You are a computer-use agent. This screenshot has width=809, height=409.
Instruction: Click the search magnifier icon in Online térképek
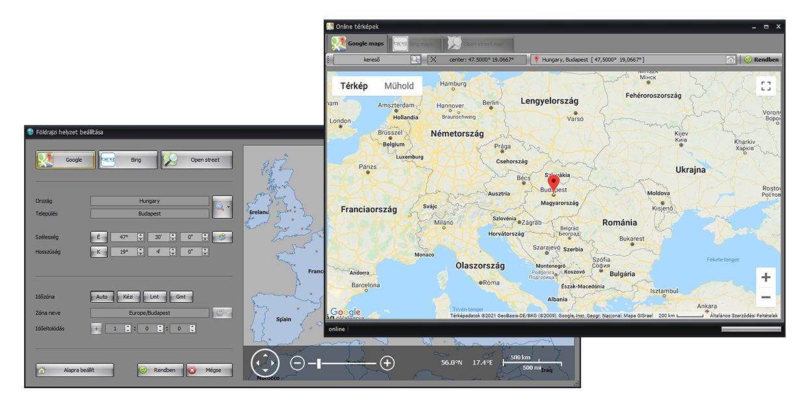coord(416,59)
